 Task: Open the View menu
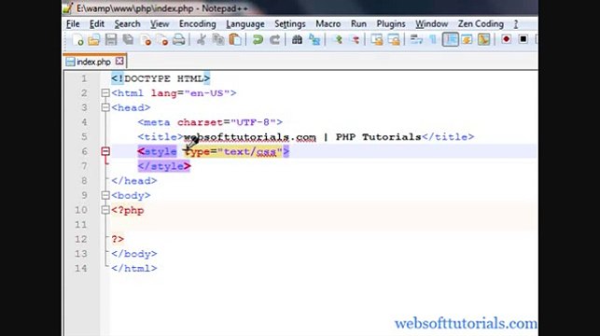[x=160, y=24]
